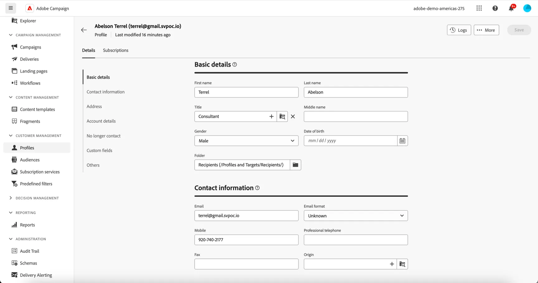
Task: Select the Details tab
Action: click(89, 50)
